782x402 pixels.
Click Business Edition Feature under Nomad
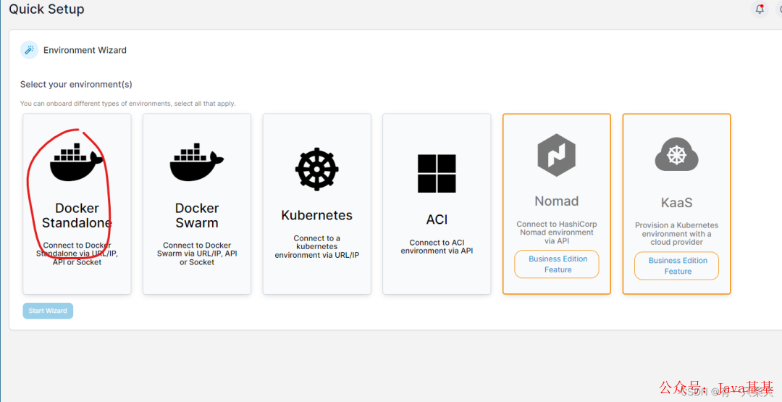557,264
